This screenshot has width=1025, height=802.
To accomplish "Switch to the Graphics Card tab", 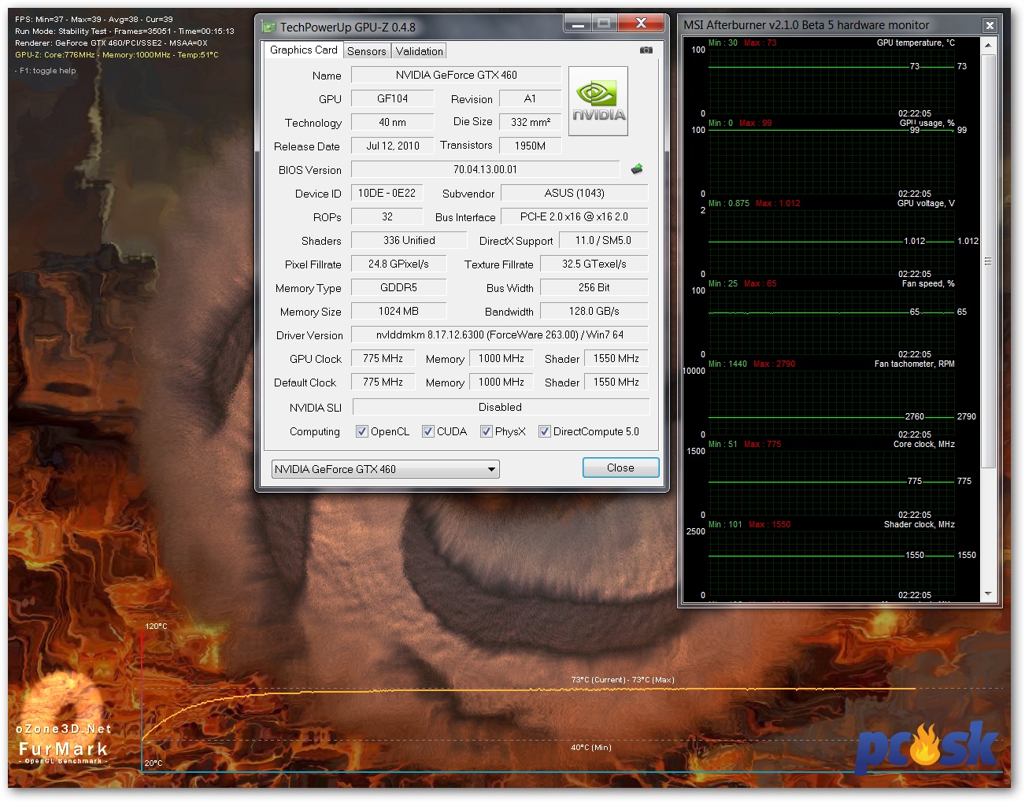I will 304,50.
